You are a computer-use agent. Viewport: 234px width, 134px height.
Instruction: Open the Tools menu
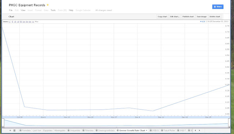point(53,10)
